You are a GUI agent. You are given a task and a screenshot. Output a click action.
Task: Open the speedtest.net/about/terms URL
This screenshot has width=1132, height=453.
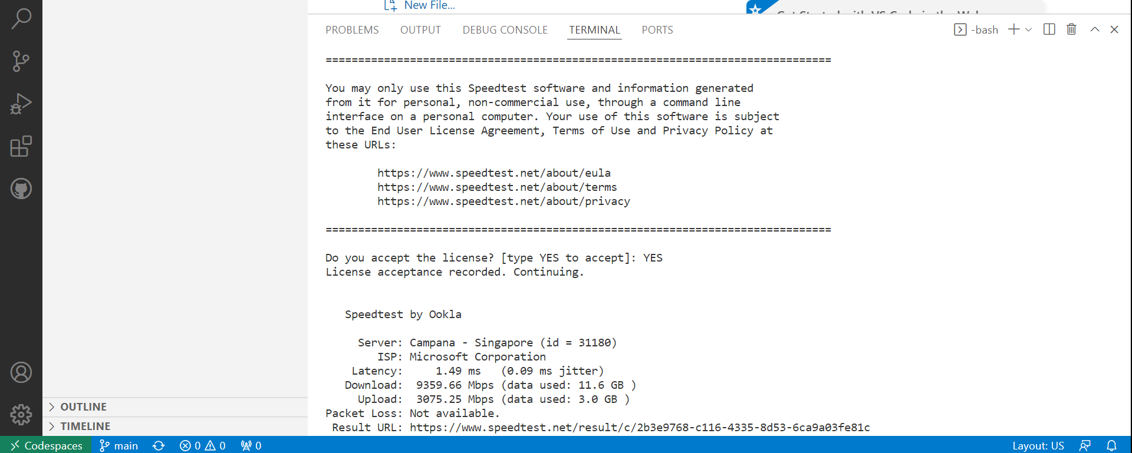click(497, 187)
